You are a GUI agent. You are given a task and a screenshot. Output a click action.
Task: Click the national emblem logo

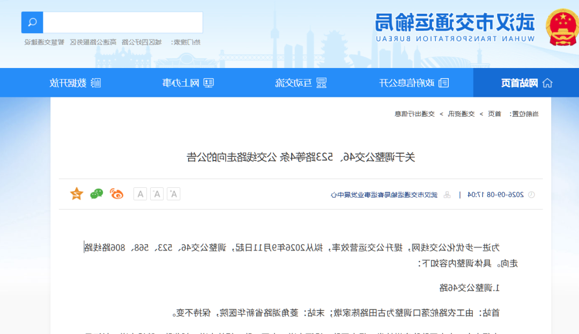tap(562, 27)
